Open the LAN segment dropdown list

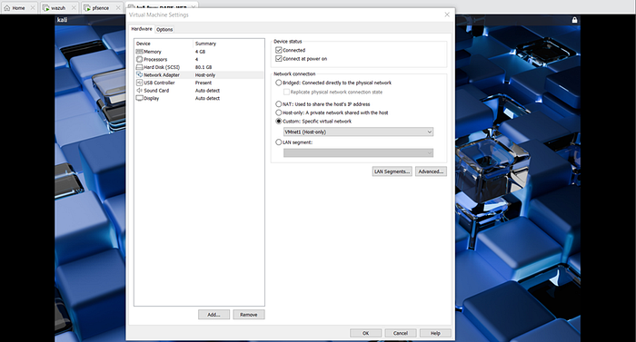pyautogui.click(x=358, y=152)
